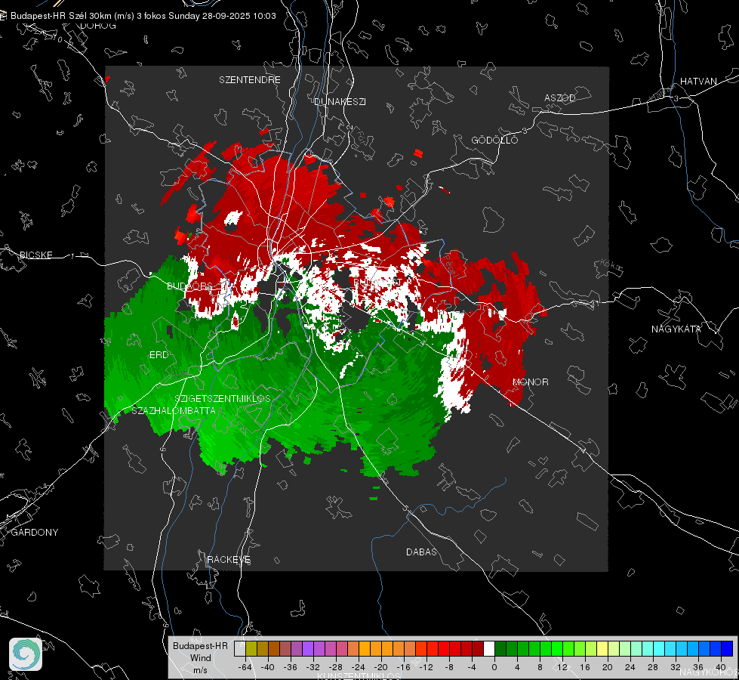Click the SZENTENDRE map label
Screen dimensions: 739x680
pyautogui.click(x=250, y=80)
